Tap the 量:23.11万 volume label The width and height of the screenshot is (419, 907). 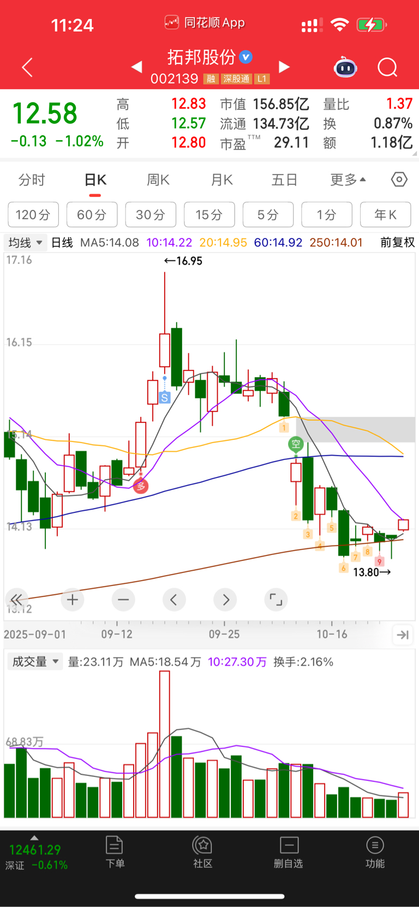[x=95, y=662]
